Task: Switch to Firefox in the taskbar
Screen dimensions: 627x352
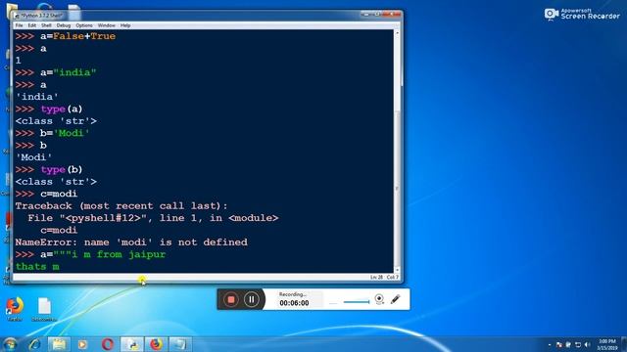Action: (x=156, y=344)
